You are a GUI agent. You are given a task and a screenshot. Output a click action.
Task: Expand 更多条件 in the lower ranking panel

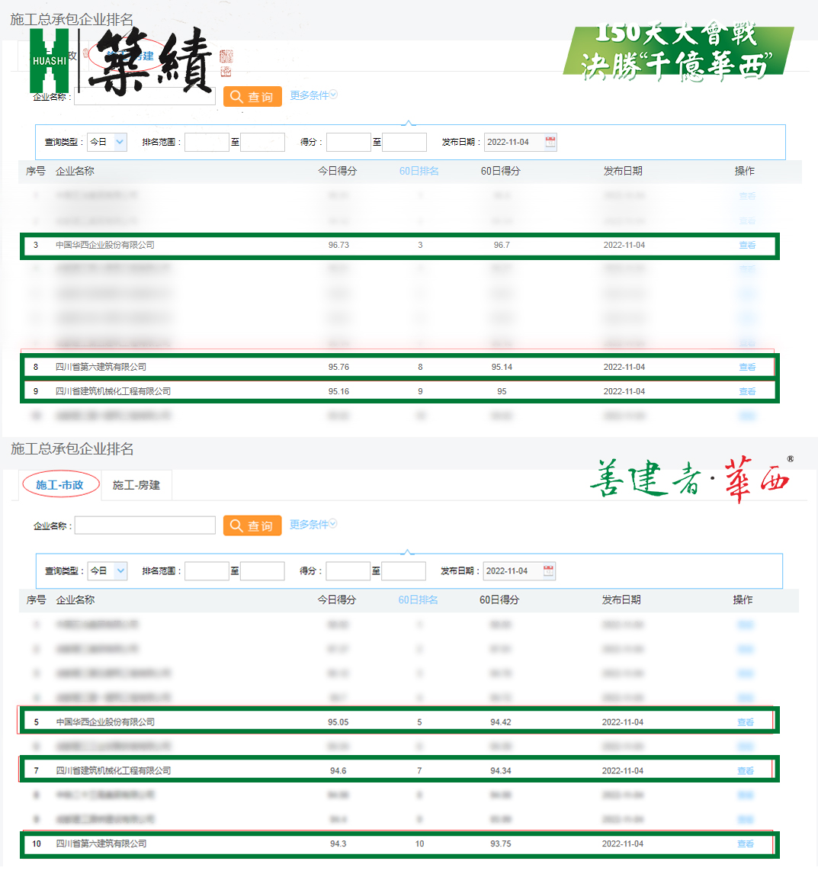(314, 525)
